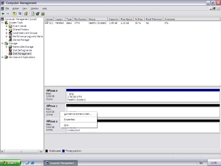Expand the Shared Folders node
Screen dimensions: 221x166
pos(6,29)
